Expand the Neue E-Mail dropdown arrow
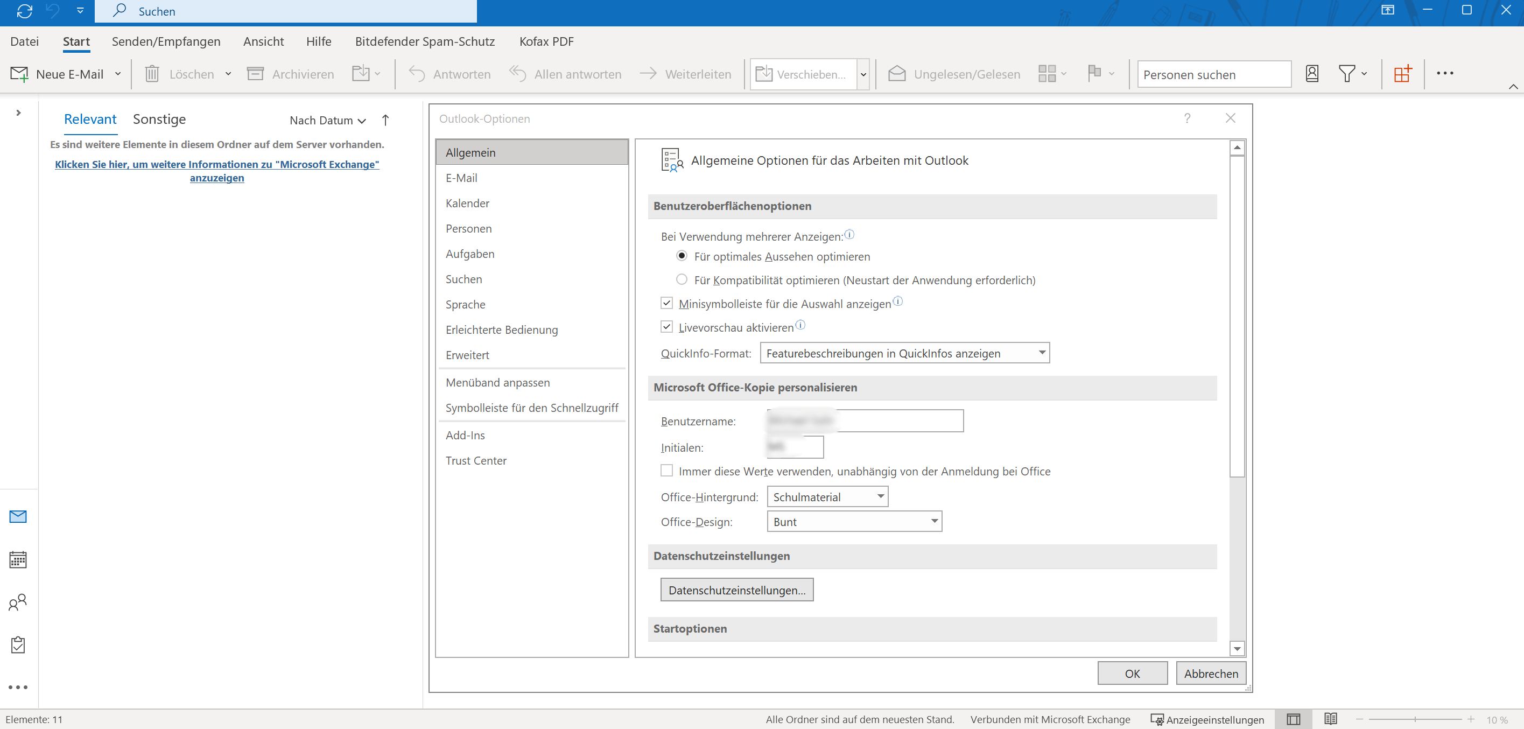The width and height of the screenshot is (1524, 729). point(118,74)
